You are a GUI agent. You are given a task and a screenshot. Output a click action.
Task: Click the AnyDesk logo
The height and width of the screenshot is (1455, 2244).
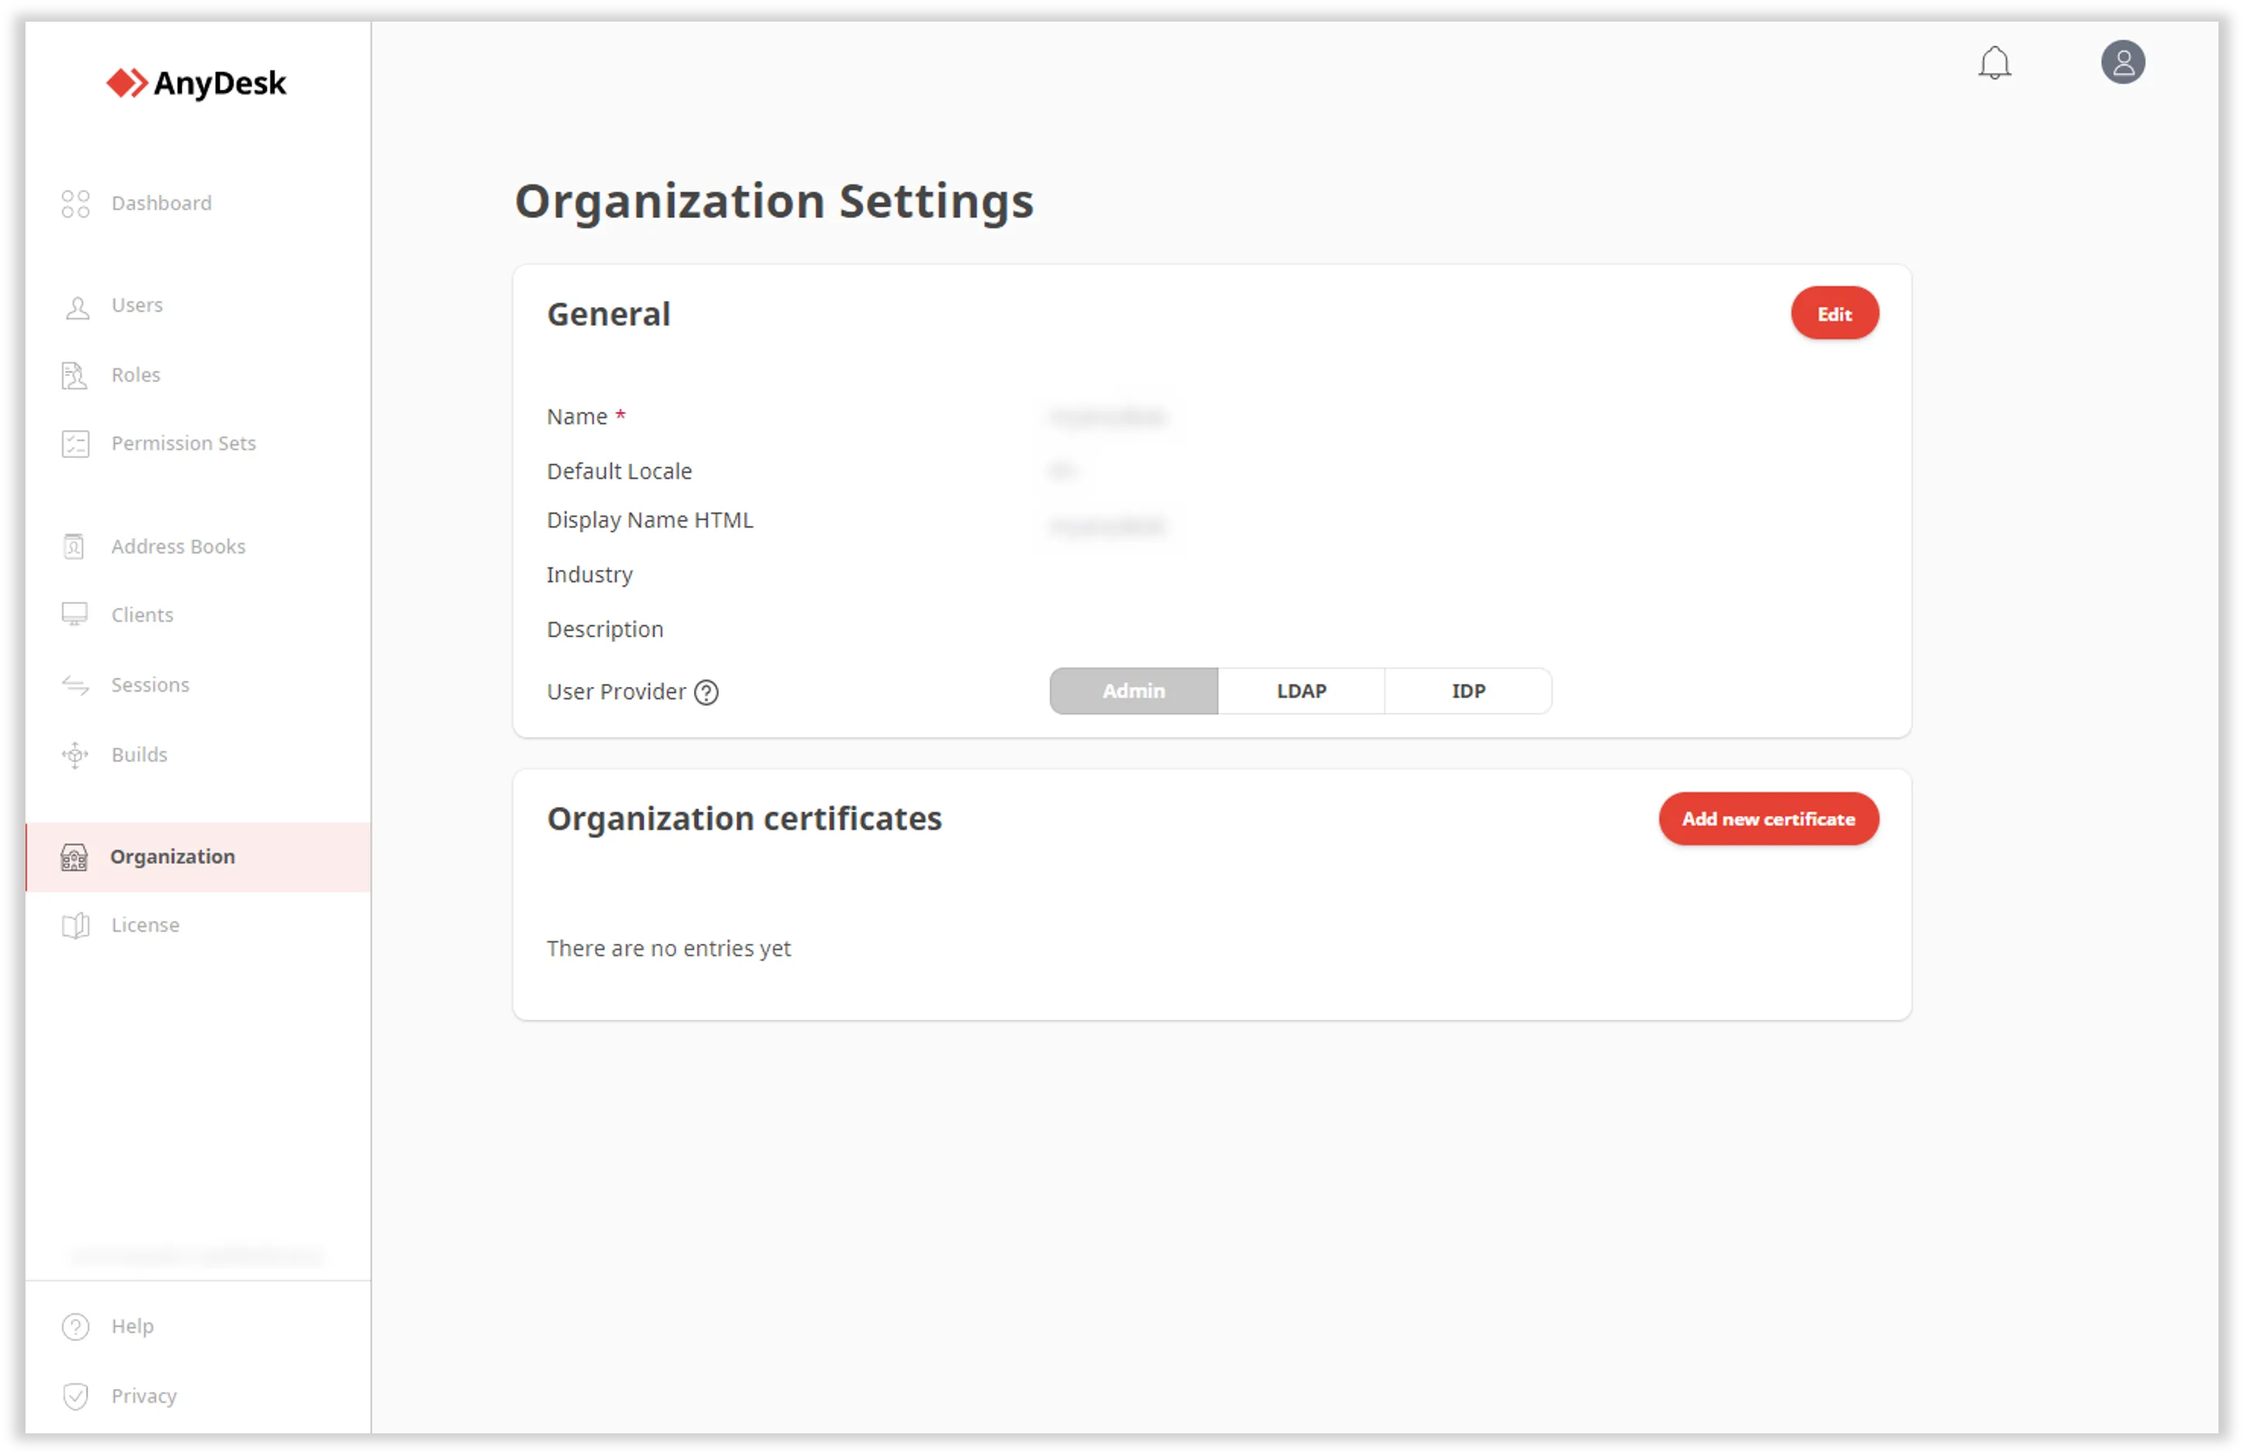point(196,83)
